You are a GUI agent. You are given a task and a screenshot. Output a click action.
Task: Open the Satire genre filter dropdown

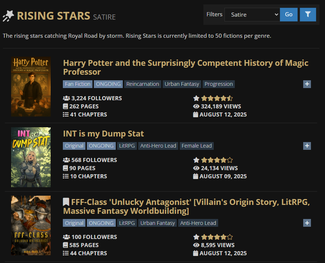252,14
